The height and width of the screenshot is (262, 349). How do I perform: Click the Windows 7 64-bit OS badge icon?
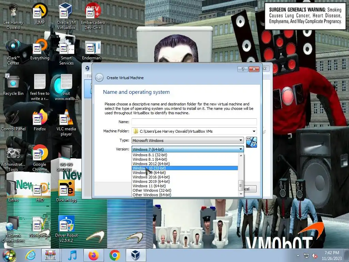(x=252, y=142)
